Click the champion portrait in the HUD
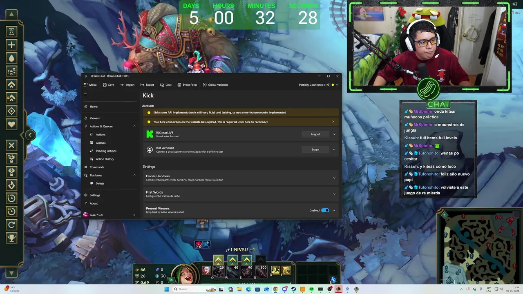 pos(185,274)
